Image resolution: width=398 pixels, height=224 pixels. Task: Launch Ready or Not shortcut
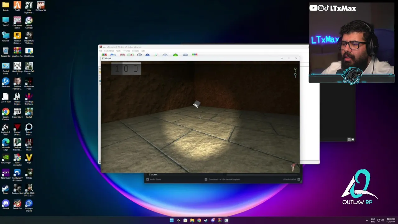17,189
